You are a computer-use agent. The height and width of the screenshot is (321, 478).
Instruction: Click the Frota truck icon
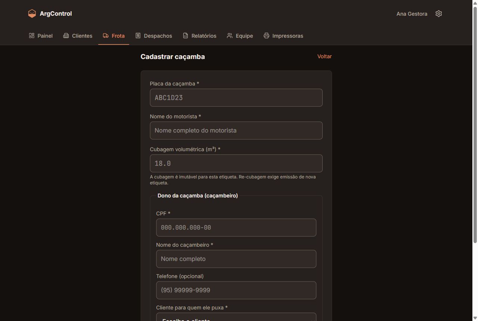tap(106, 35)
